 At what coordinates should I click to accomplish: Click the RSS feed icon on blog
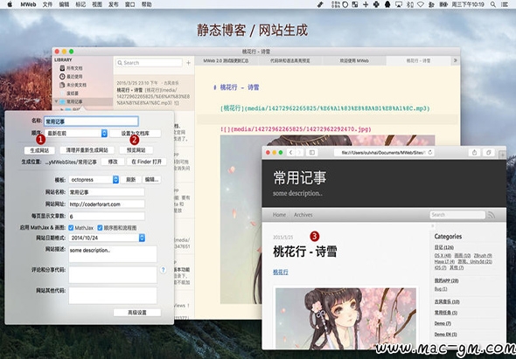click(x=492, y=215)
